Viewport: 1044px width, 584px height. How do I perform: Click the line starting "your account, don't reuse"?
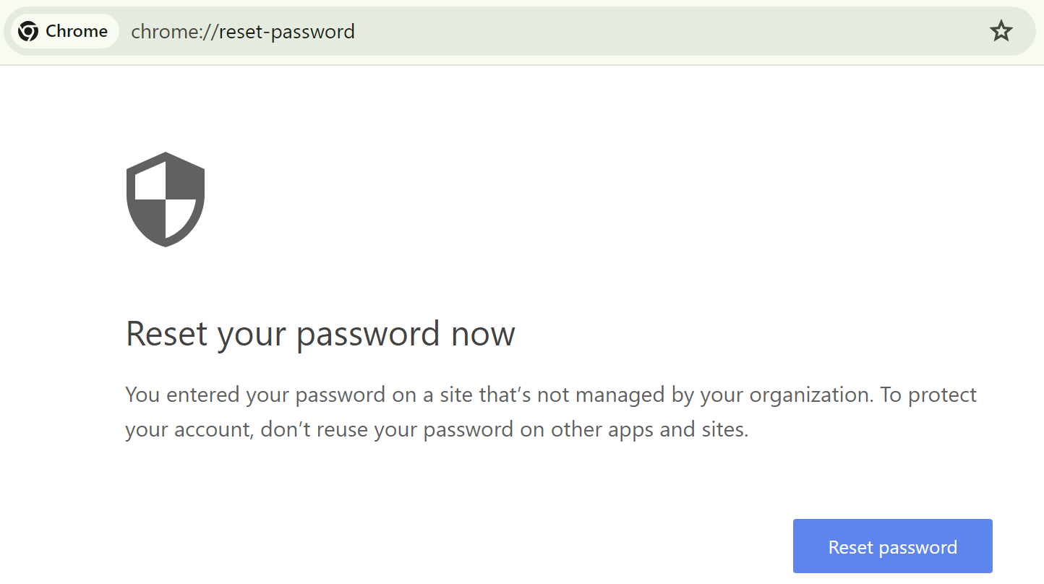pos(436,429)
